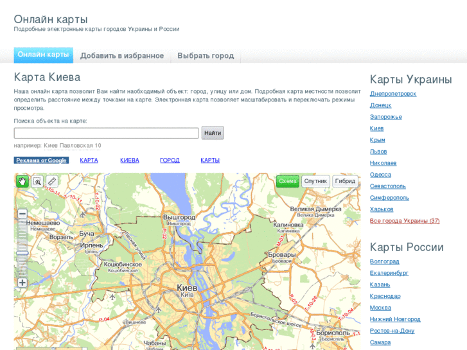
Task: Click the map zoom slider handle
Action: click(22, 253)
